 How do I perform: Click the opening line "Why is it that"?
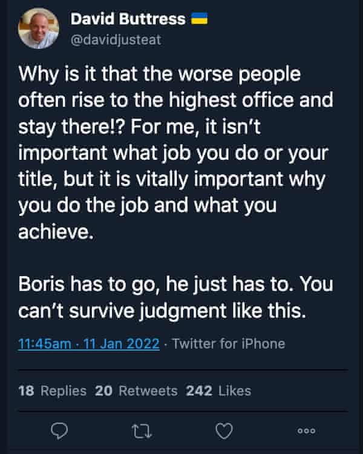[79, 76]
